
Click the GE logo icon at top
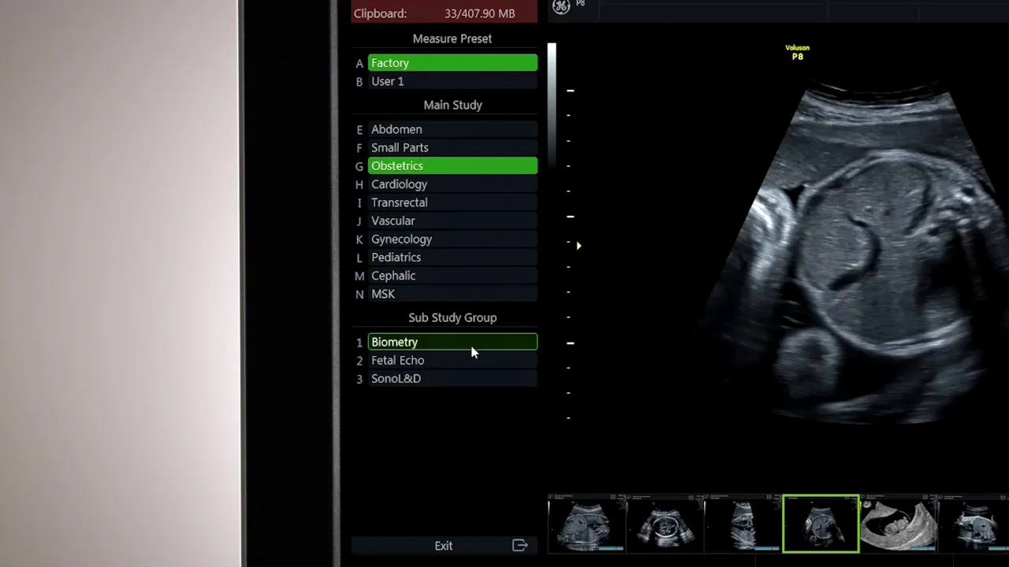pos(563,7)
